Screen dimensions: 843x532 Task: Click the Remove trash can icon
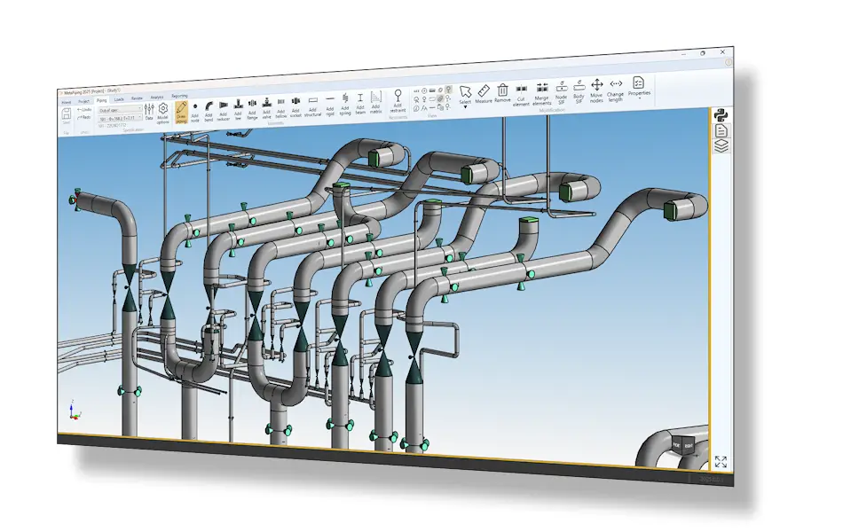click(502, 92)
